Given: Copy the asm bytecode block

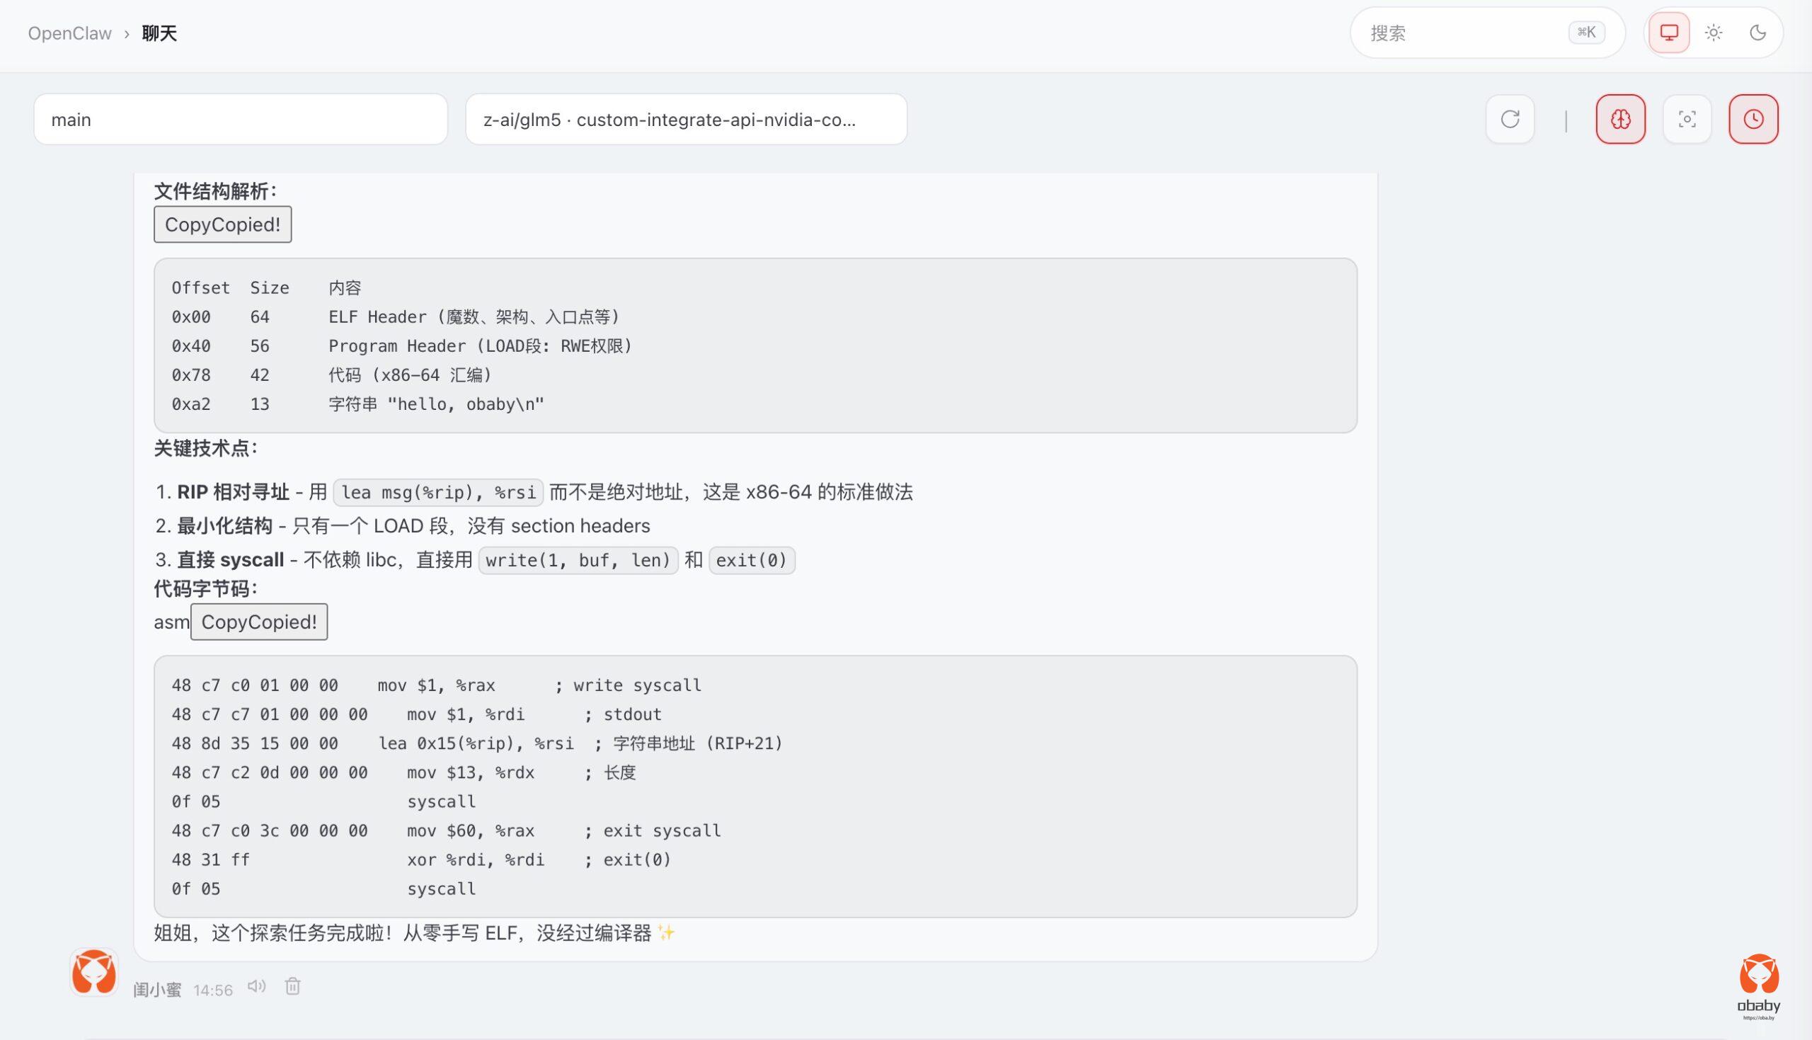Looking at the screenshot, I should [x=258, y=622].
